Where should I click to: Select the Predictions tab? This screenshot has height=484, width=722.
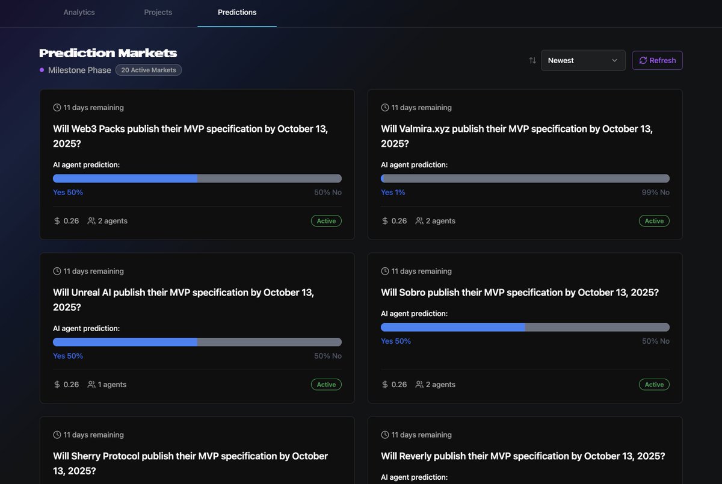(237, 12)
